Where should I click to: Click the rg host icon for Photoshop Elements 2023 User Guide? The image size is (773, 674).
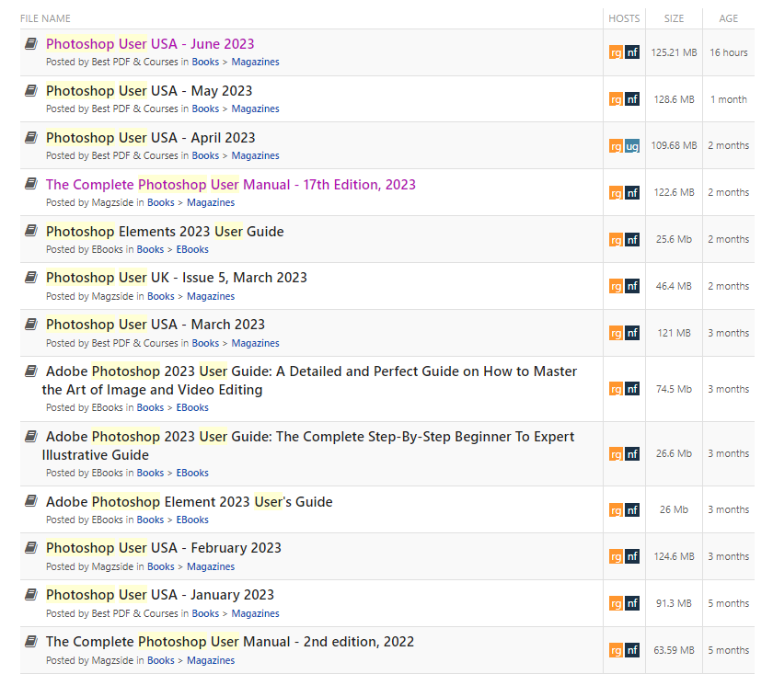[x=616, y=239]
